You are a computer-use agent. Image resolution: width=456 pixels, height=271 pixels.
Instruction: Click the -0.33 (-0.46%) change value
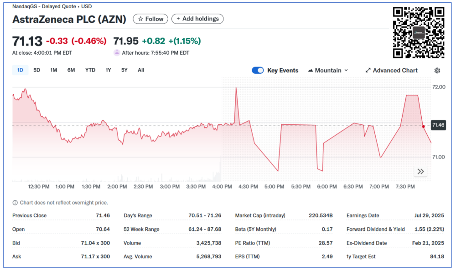tap(76, 41)
